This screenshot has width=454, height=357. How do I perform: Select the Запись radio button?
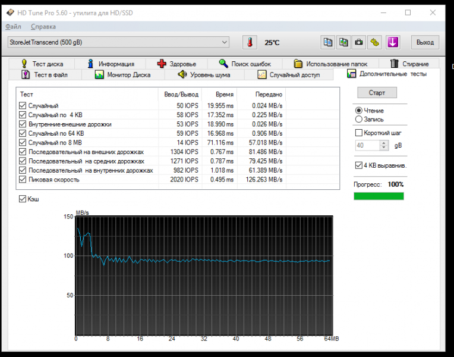click(358, 119)
